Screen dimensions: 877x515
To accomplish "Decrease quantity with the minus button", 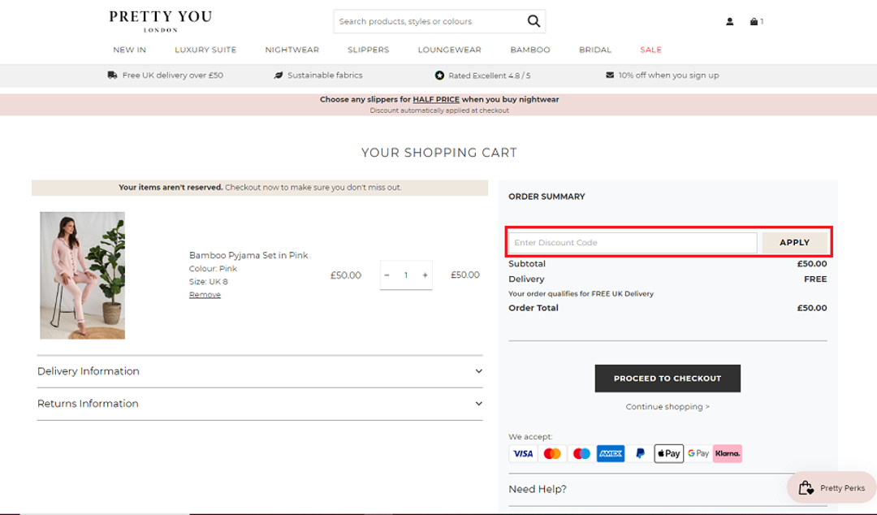I will point(387,275).
